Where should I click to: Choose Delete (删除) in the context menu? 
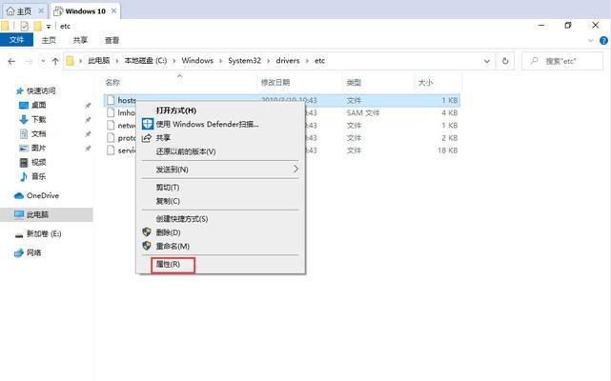pos(168,232)
